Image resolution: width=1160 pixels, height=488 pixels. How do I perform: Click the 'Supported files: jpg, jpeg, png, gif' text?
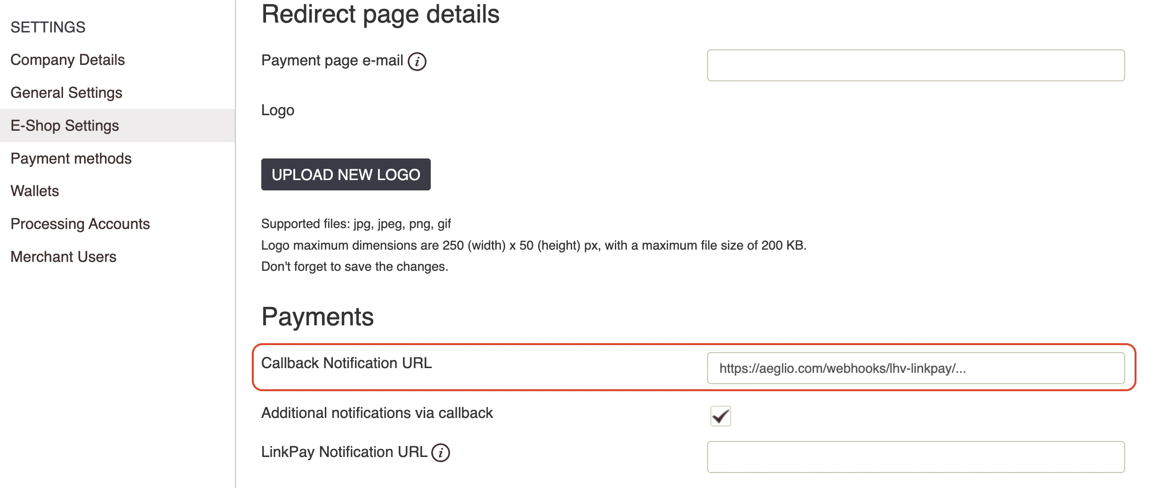[x=356, y=224]
